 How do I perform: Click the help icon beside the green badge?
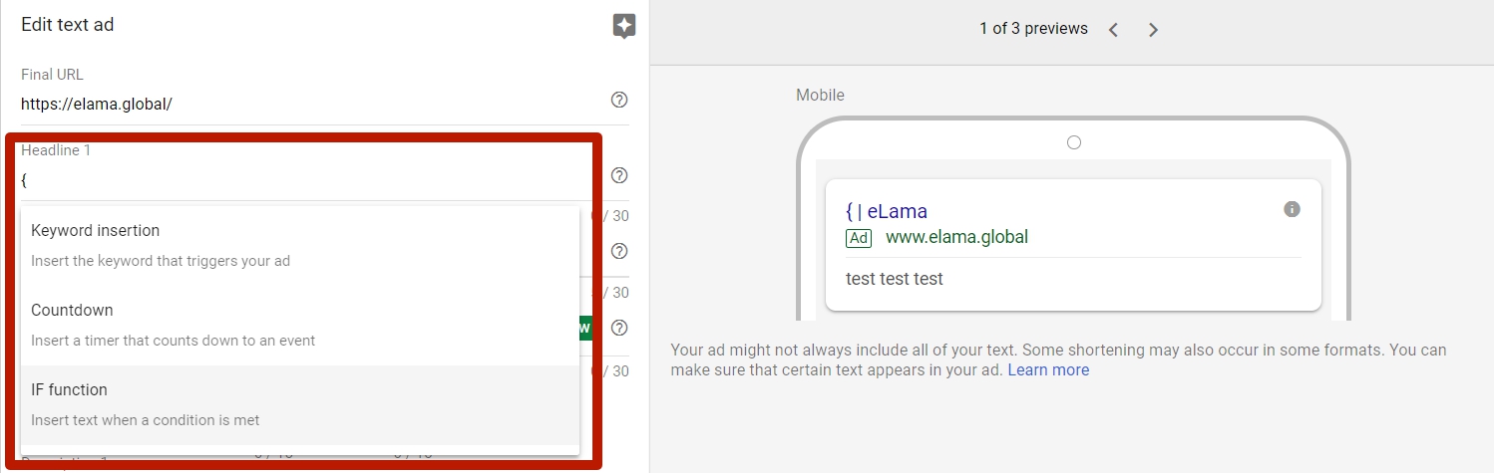coord(619,328)
